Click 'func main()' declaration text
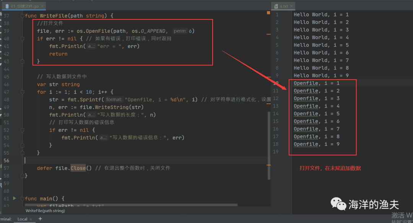 (41, 199)
